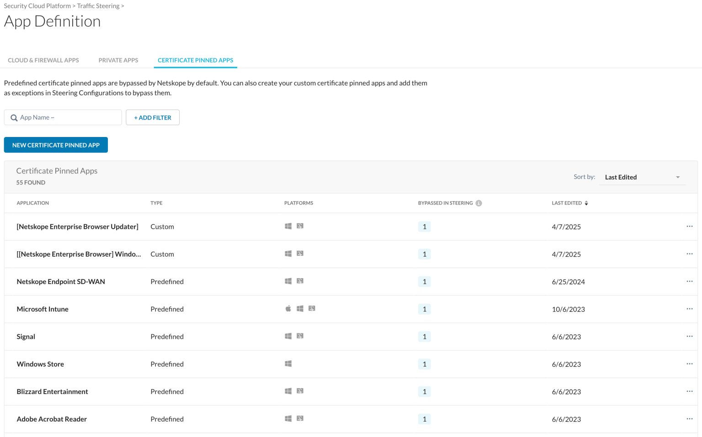
Task: Open the Sort by Last Edited dropdown
Action: click(x=642, y=177)
